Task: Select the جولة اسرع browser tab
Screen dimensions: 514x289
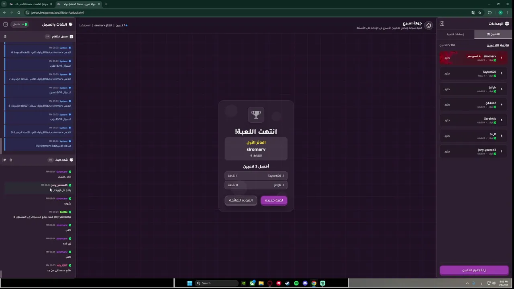Action: click(x=78, y=4)
